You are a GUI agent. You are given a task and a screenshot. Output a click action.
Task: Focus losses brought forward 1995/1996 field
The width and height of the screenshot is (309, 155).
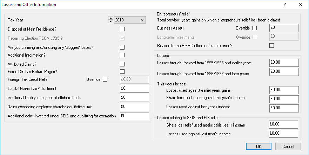284,63
